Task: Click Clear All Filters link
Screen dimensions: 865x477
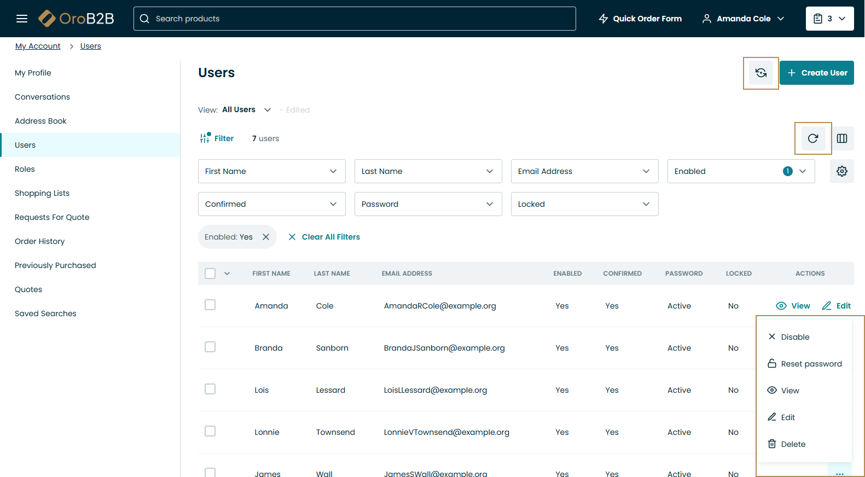Action: pyautogui.click(x=330, y=237)
